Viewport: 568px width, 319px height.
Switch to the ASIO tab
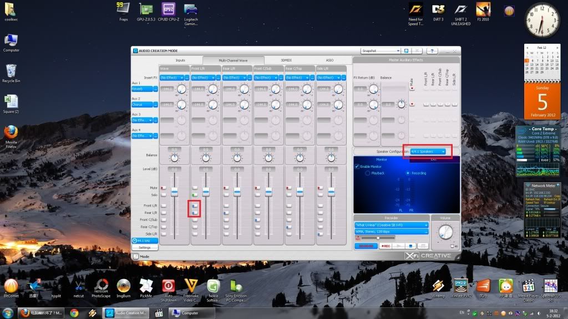329,60
